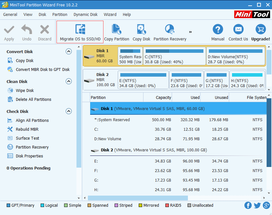Select the Disk 1 header row in list
This screenshot has height=215, width=272.
pyautogui.click(x=178, y=108)
